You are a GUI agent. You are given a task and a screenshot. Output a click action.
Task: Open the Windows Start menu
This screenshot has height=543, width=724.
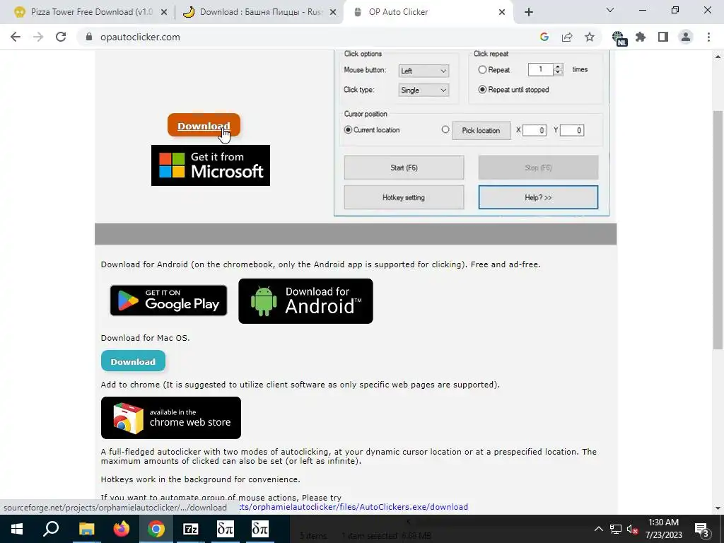[x=17, y=529]
